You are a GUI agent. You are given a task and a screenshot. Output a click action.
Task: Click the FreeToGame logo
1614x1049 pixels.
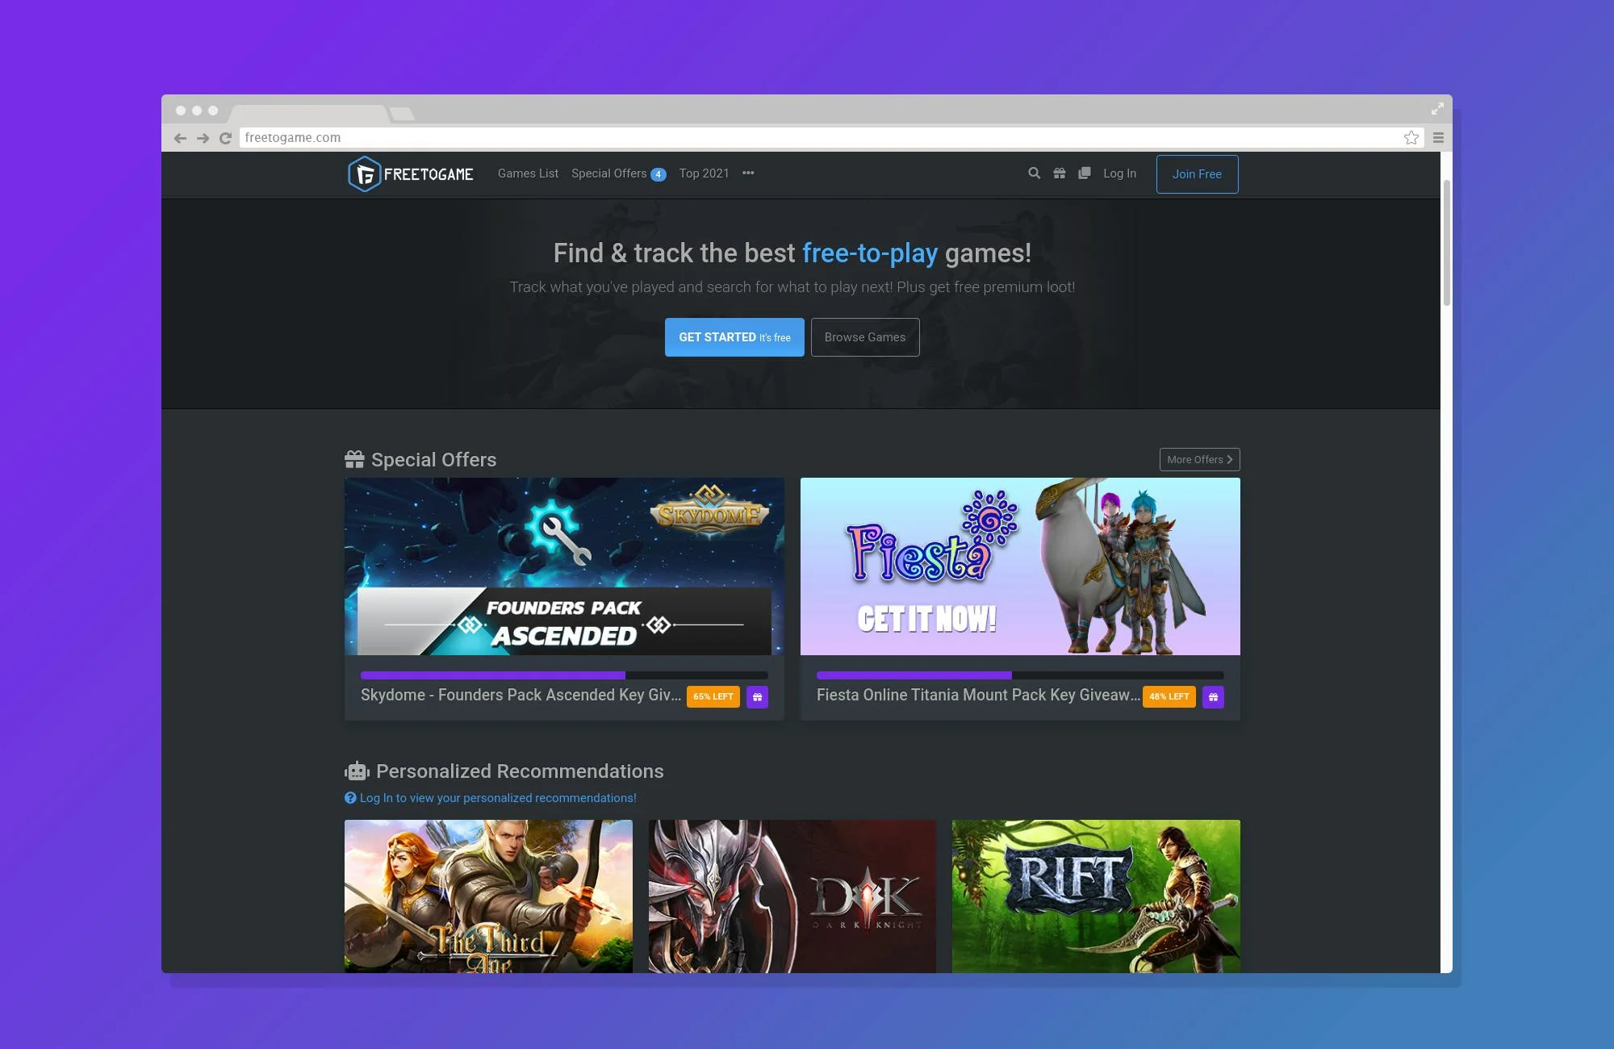(x=411, y=173)
